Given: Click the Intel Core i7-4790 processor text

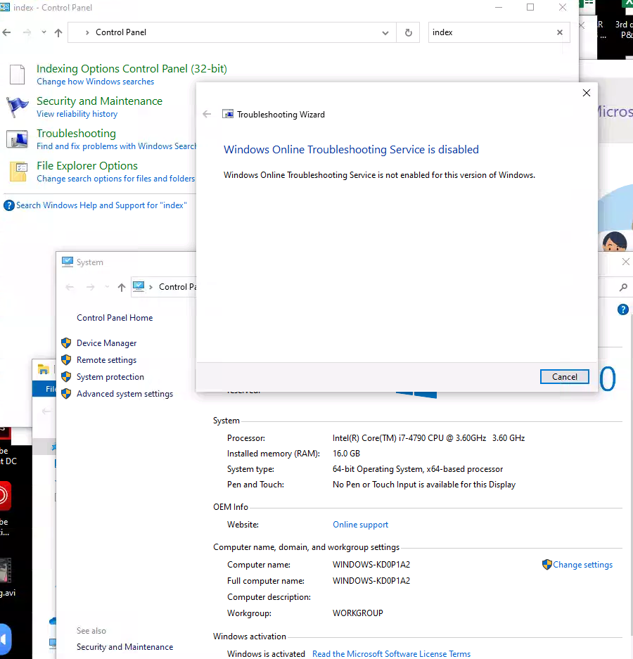Looking at the screenshot, I should [x=428, y=438].
